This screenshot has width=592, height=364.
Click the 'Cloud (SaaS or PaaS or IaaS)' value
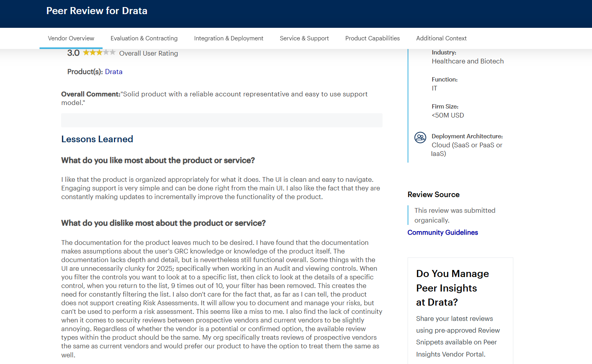tap(467, 149)
